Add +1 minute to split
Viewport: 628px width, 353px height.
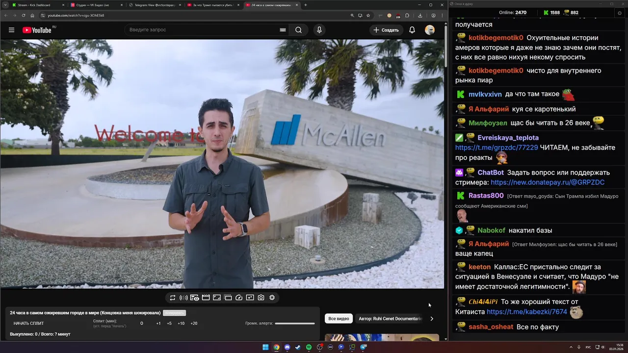click(158, 323)
